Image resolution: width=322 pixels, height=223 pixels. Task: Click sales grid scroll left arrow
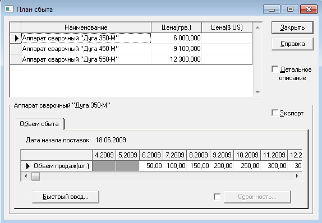(26, 176)
